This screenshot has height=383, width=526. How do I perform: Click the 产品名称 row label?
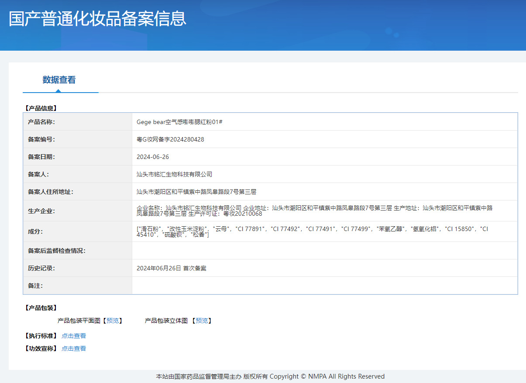41,122
